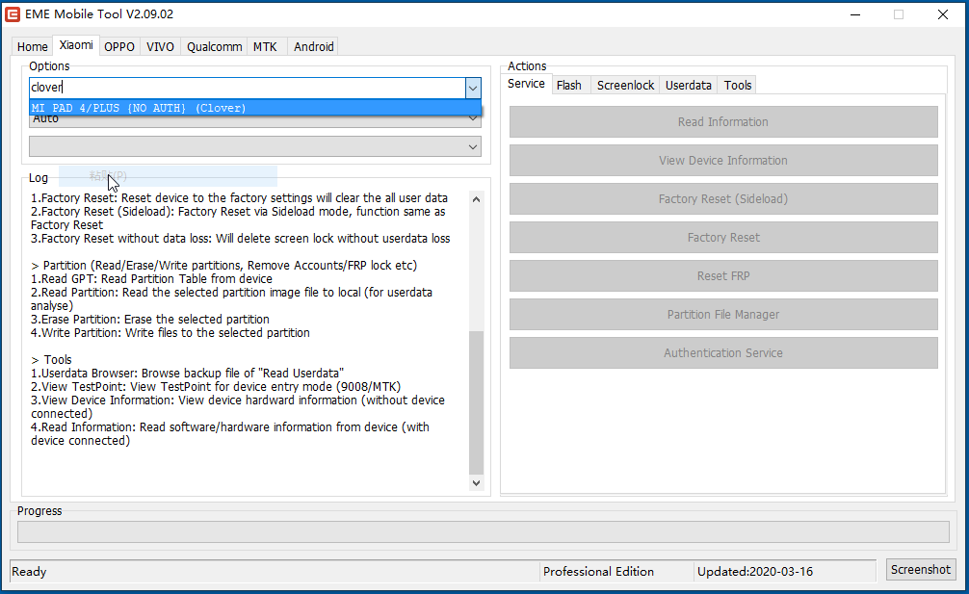Click '3.Erase Partition' log line
969x594 pixels.
click(x=150, y=320)
